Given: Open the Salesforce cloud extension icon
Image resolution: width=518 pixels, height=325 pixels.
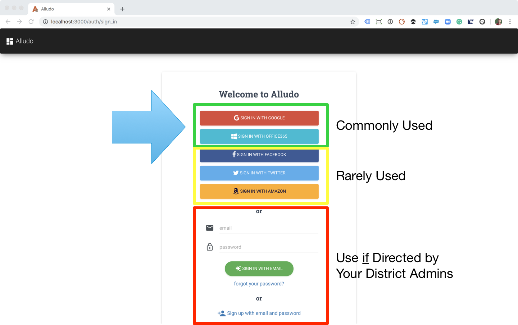Looking at the screenshot, I should click(436, 22).
